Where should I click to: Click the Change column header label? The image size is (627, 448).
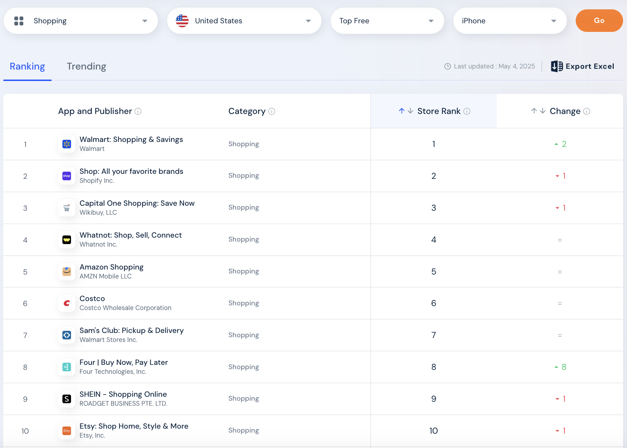point(565,111)
